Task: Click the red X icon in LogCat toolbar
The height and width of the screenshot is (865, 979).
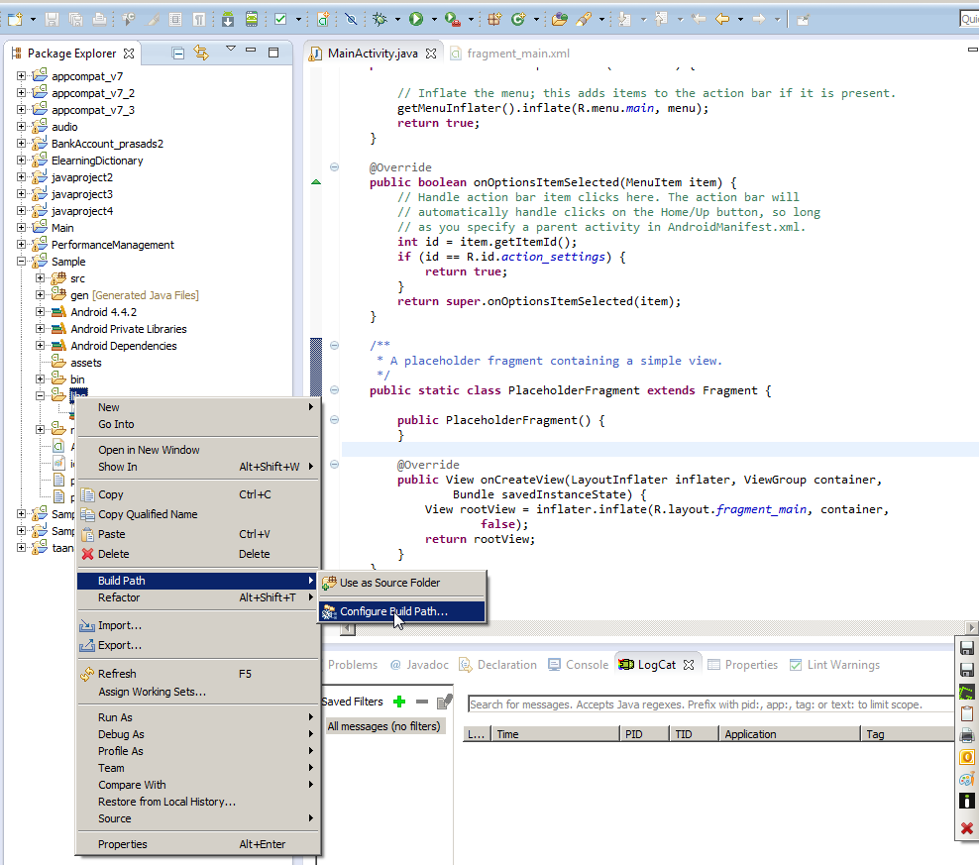Action: click(967, 828)
